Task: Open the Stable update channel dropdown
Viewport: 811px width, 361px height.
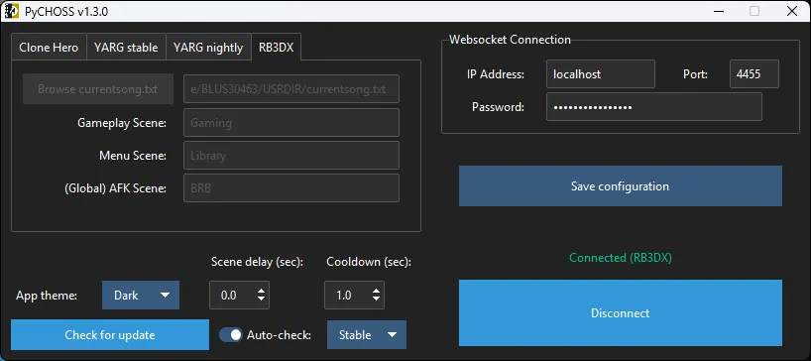Action: point(367,334)
